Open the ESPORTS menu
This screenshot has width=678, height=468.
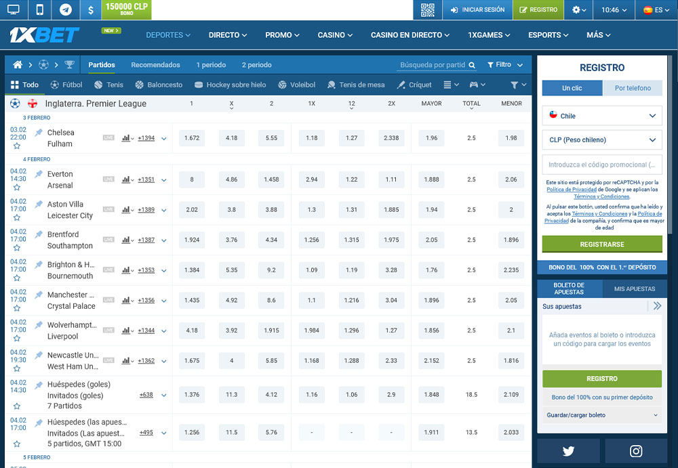tap(549, 35)
